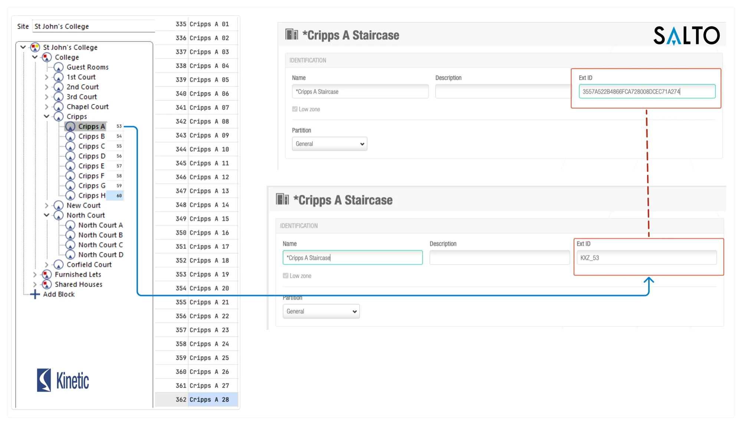Click the Ext ID field containing KXZ_53
The height and width of the screenshot is (425, 742).
(646, 258)
